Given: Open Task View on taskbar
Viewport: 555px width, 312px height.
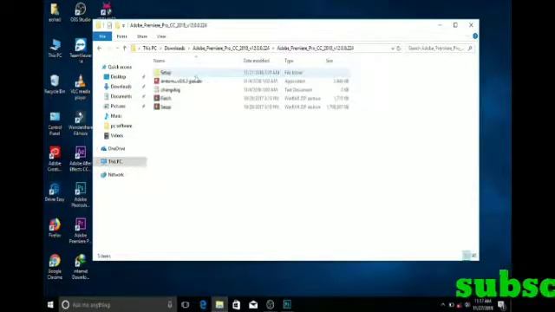Looking at the screenshot, I should point(185,304).
